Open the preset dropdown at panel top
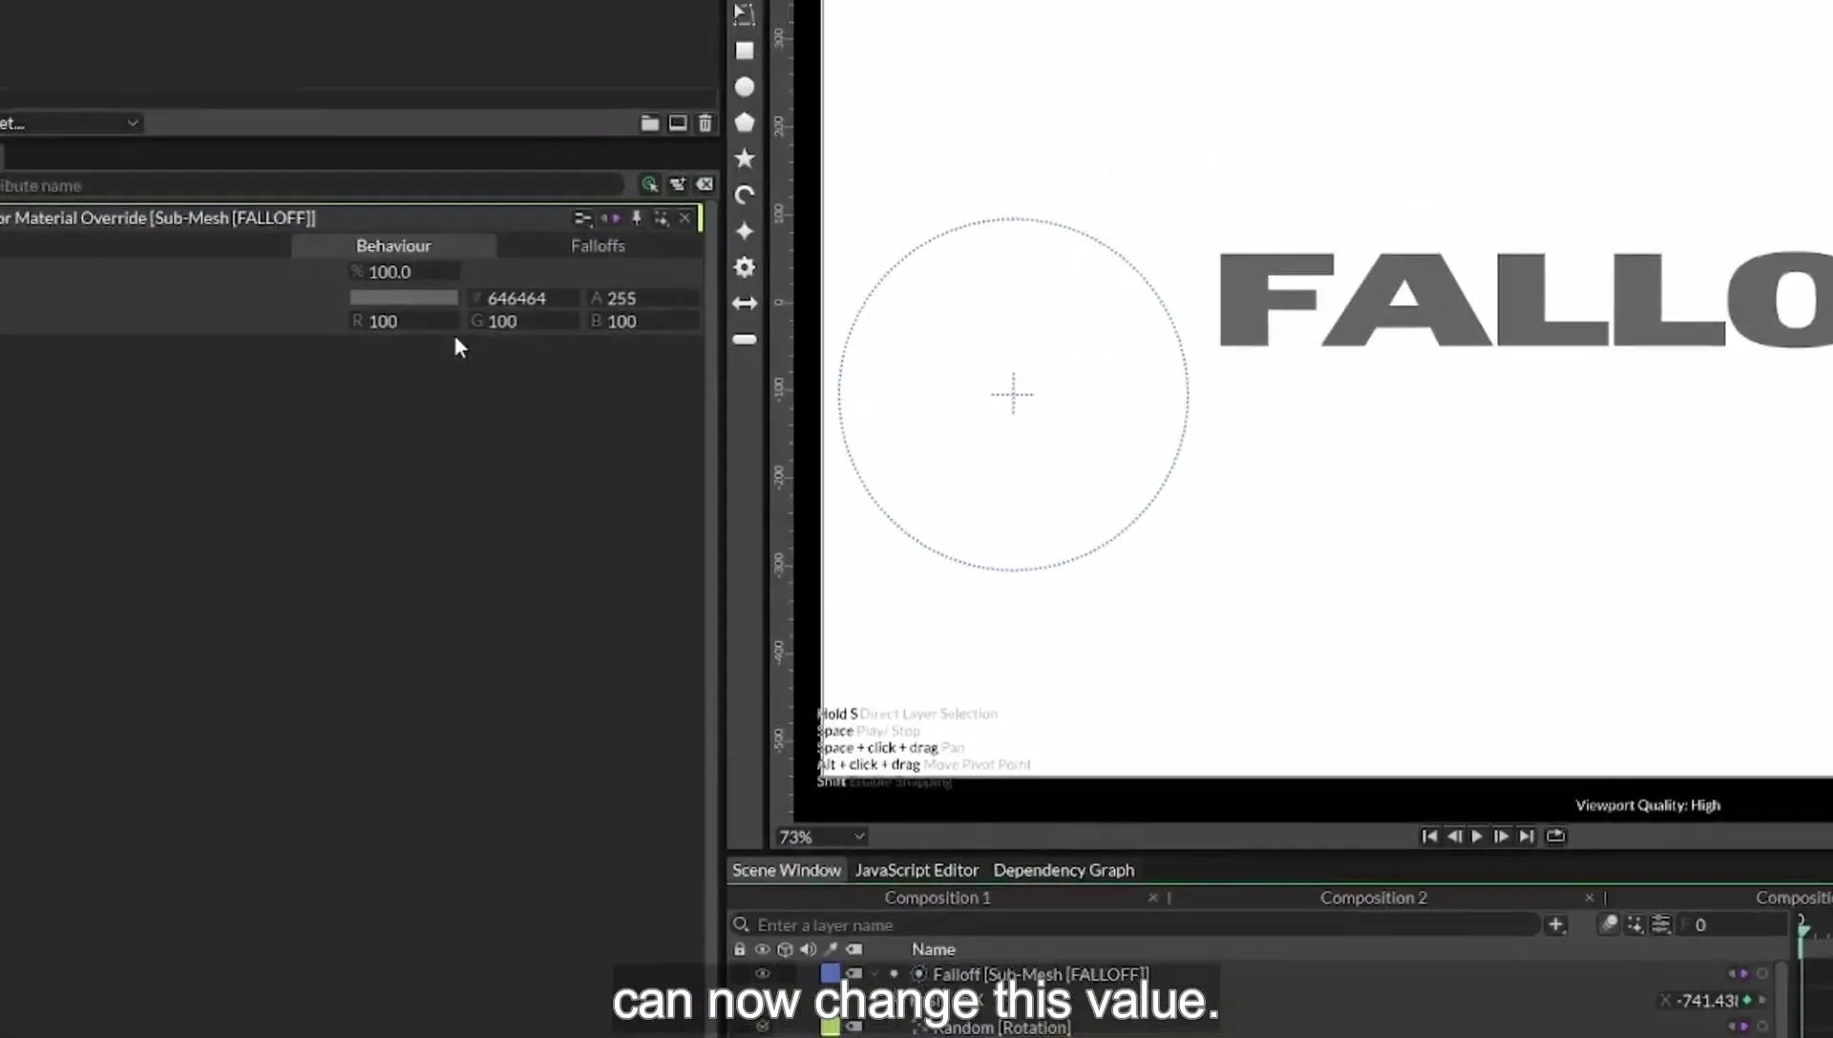The height and width of the screenshot is (1038, 1833). (71, 123)
